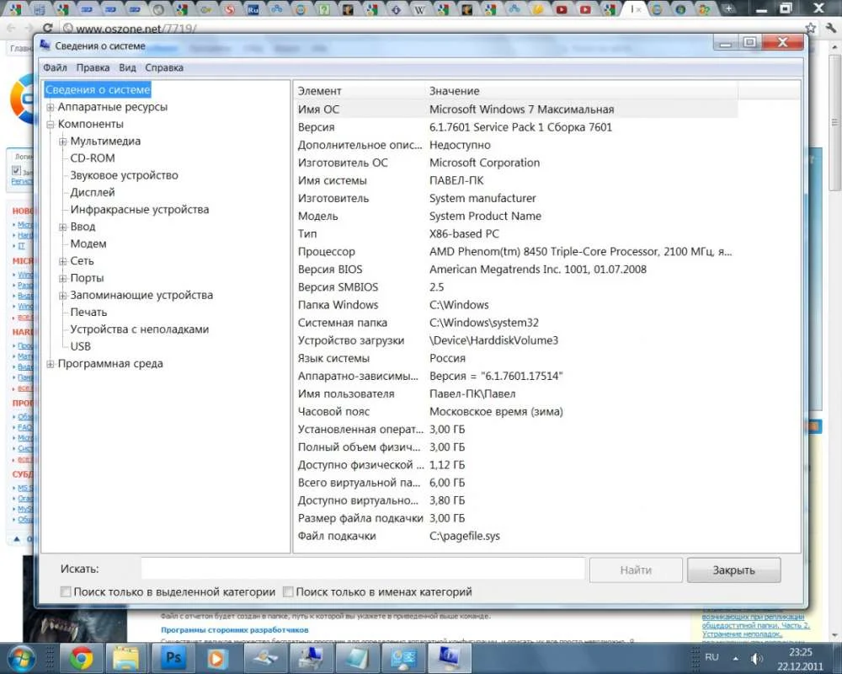Toggle the login checkbox on background page

coord(16,170)
